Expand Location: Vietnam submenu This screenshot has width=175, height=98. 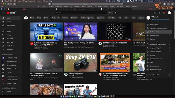click(x=159, y=51)
